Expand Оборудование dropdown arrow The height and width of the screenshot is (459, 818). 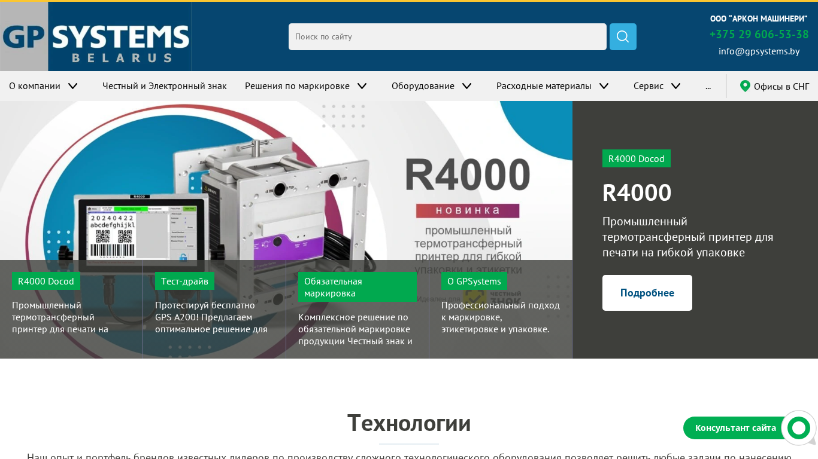(x=467, y=86)
